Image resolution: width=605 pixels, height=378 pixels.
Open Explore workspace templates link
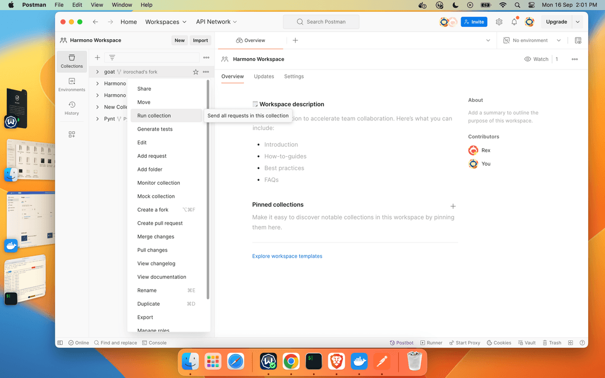click(287, 256)
